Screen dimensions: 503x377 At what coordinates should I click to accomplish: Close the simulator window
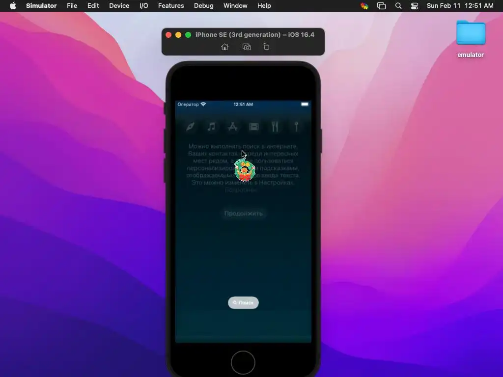[168, 35]
